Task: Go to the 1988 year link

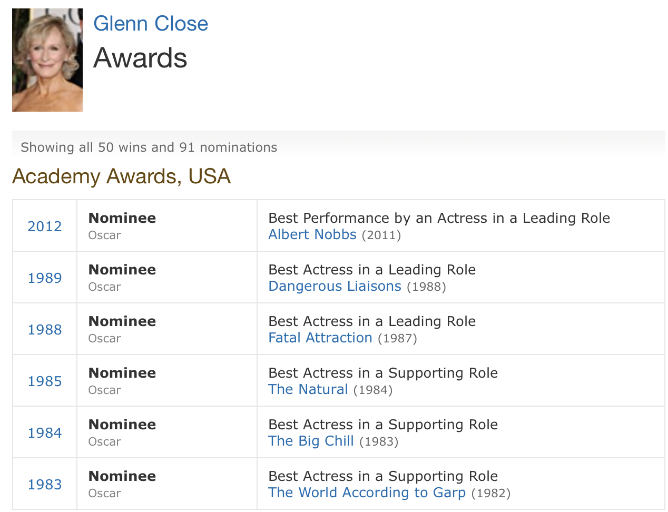Action: (45, 330)
